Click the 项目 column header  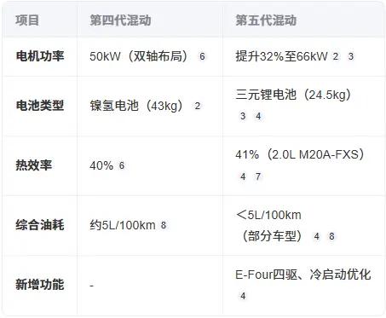click(27, 20)
